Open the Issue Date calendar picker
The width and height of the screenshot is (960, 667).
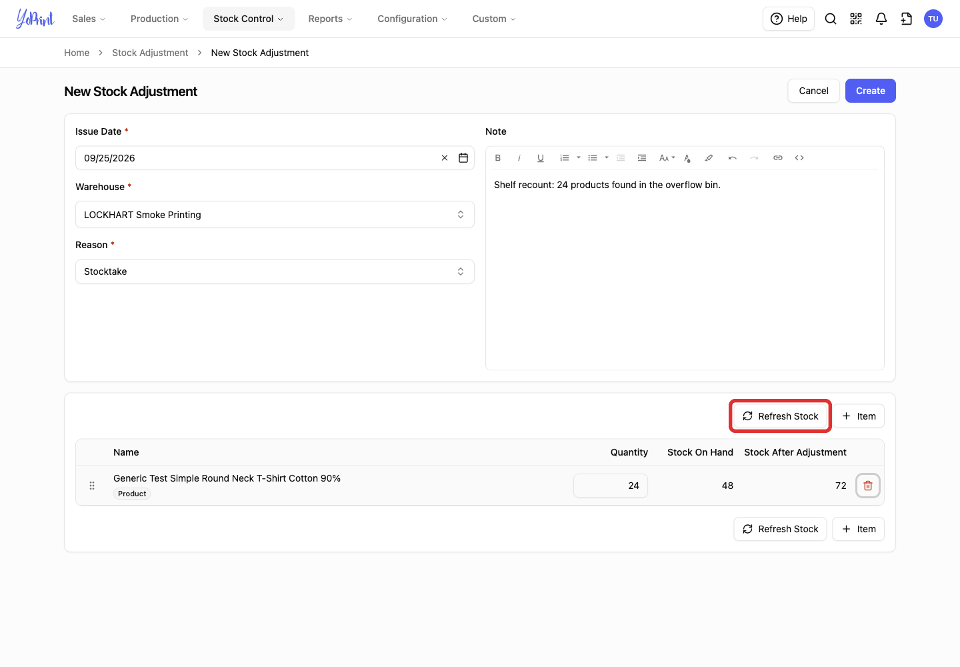[463, 158]
